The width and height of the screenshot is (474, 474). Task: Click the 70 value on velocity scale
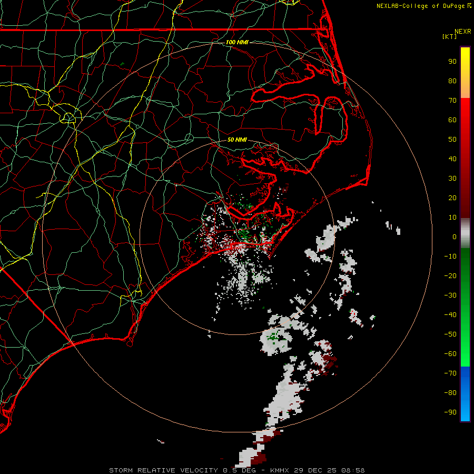[x=452, y=101]
